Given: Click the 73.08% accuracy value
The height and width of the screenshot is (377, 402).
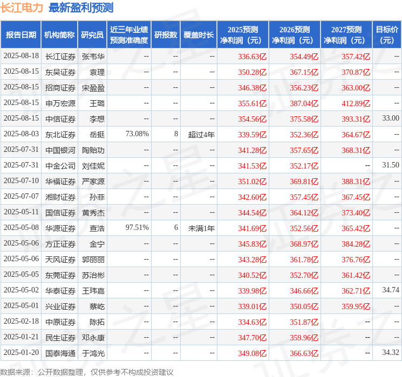Looking at the screenshot, I should [x=137, y=134].
